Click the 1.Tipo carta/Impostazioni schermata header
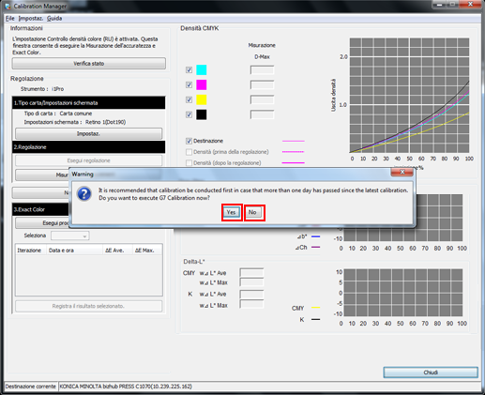 point(89,103)
